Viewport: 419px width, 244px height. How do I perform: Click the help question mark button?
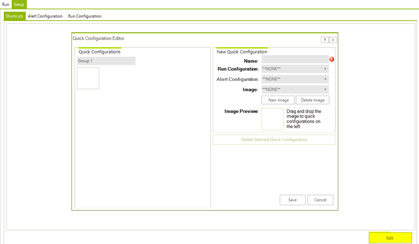click(x=324, y=40)
